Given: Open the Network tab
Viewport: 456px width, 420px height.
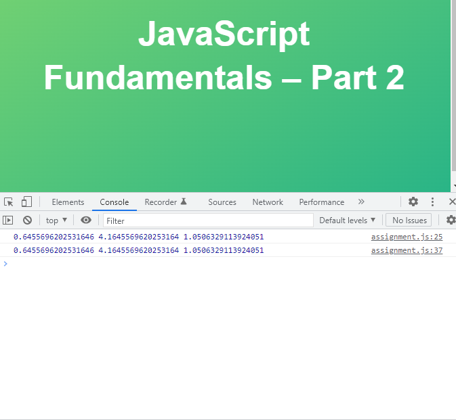Looking at the screenshot, I should point(268,202).
